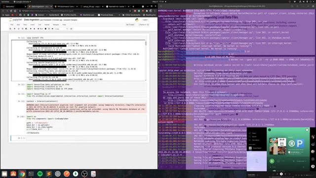The image size is (316, 178).
Task: Open the Kernel menu in Jupyter
Action: [x=47, y=25]
